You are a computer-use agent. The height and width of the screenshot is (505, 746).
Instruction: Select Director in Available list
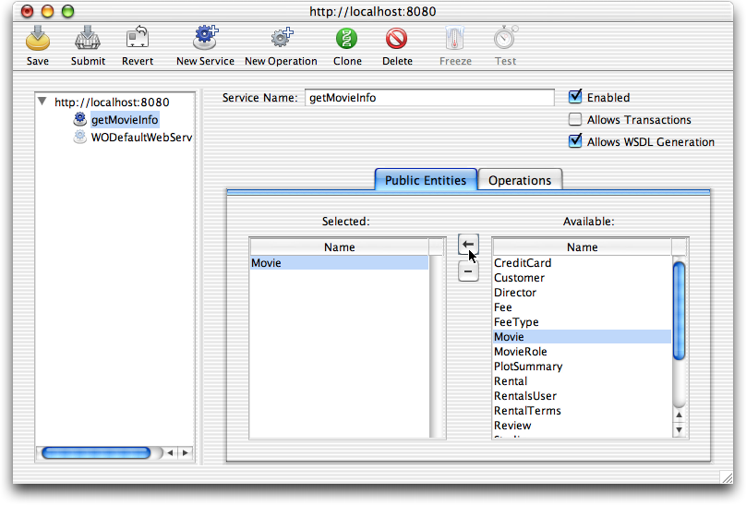tap(582, 292)
